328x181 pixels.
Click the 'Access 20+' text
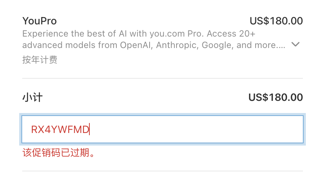(231, 34)
